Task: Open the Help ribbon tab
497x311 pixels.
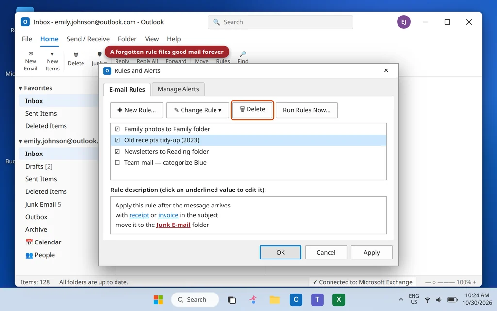Action: coord(174,39)
